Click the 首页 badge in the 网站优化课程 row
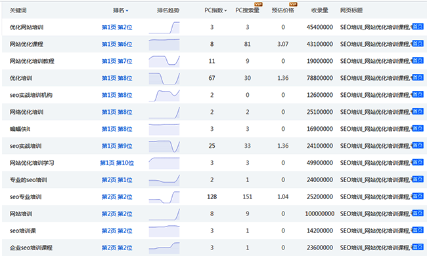The image size is (427, 256). point(417,43)
